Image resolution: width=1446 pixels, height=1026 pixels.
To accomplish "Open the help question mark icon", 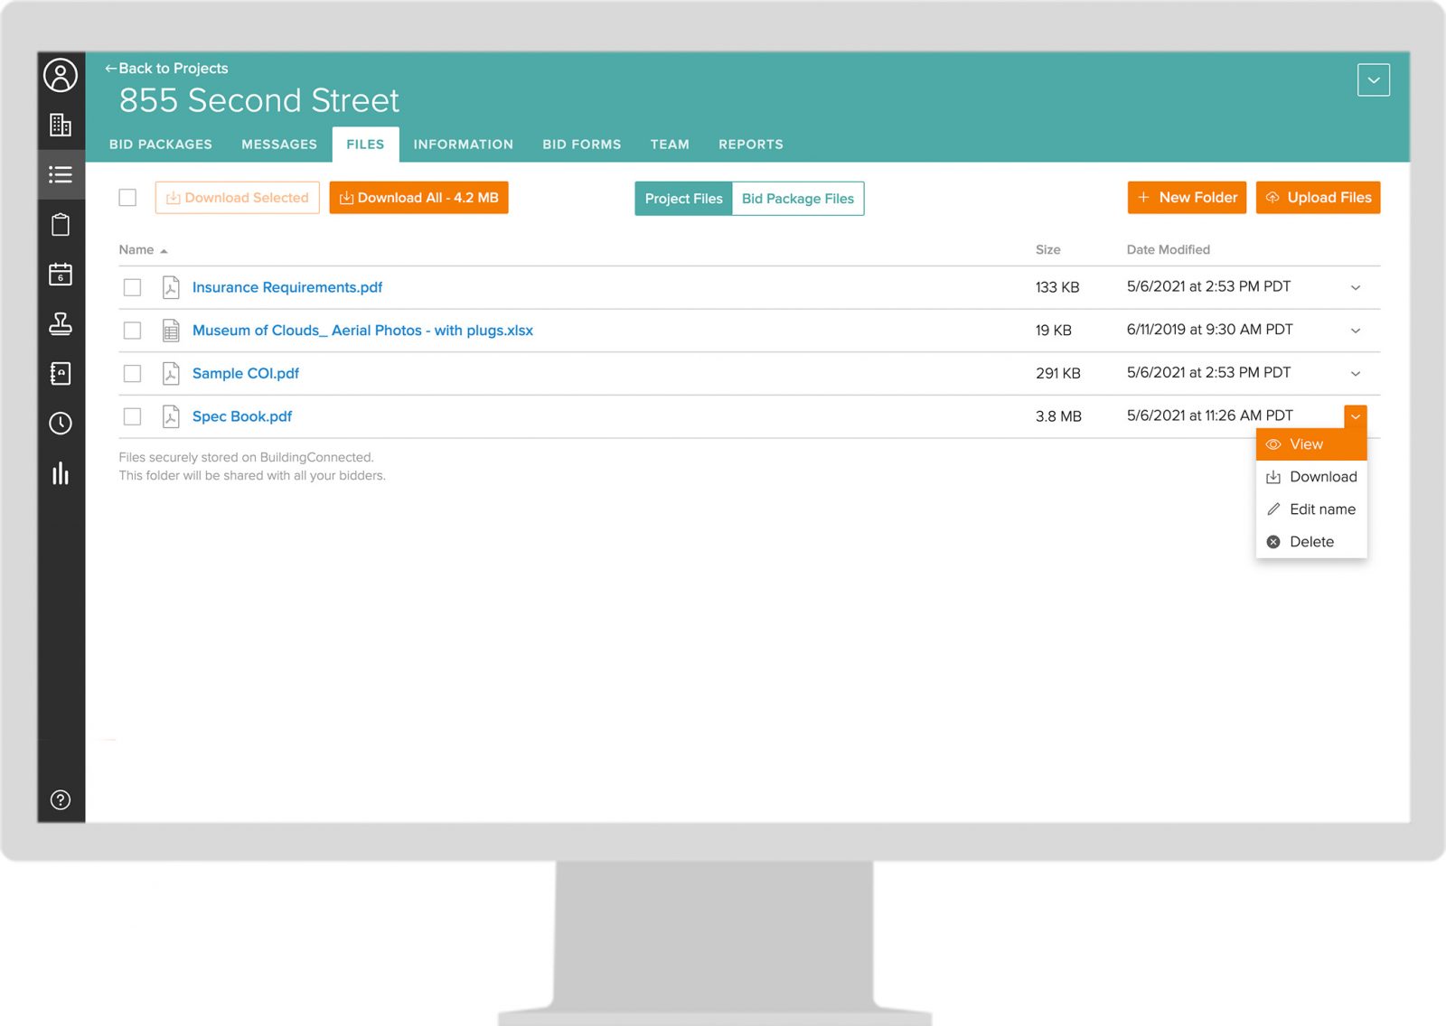I will pyautogui.click(x=61, y=799).
